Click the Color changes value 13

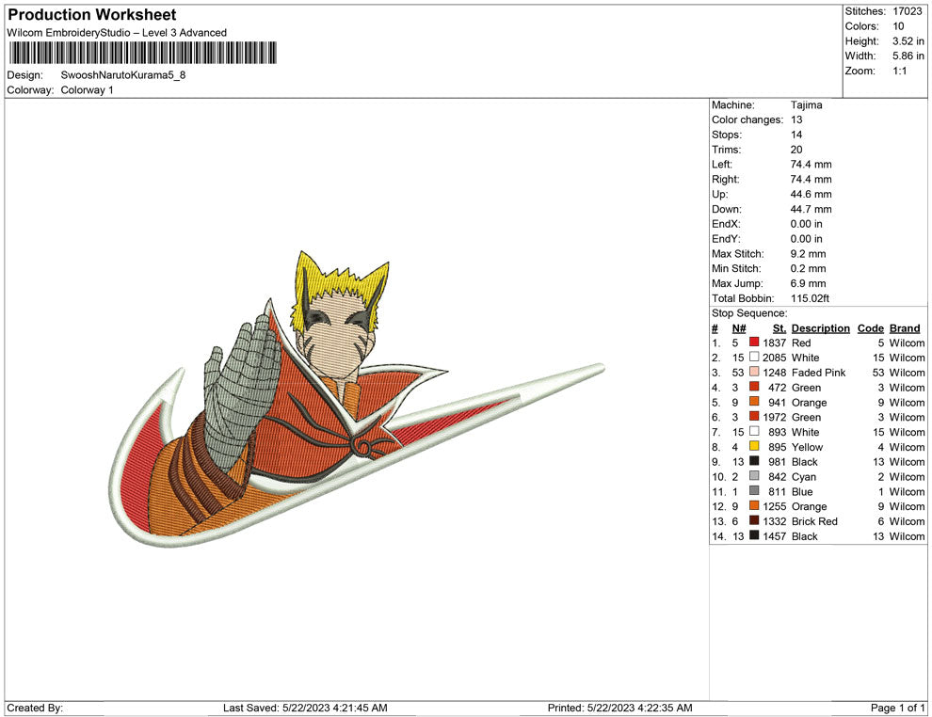click(796, 119)
